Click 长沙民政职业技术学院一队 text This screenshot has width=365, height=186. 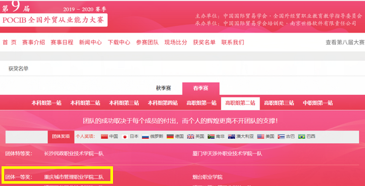pyautogui.click(x=74, y=154)
